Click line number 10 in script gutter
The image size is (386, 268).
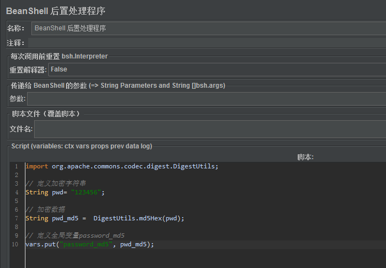[x=15, y=244]
